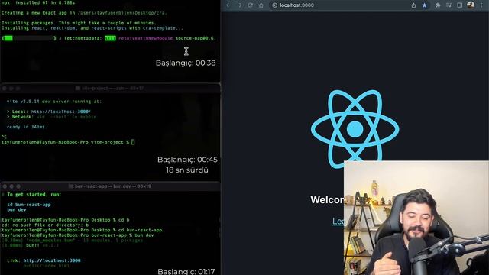
Task: Click the browser back arrow
Action: tap(228, 5)
